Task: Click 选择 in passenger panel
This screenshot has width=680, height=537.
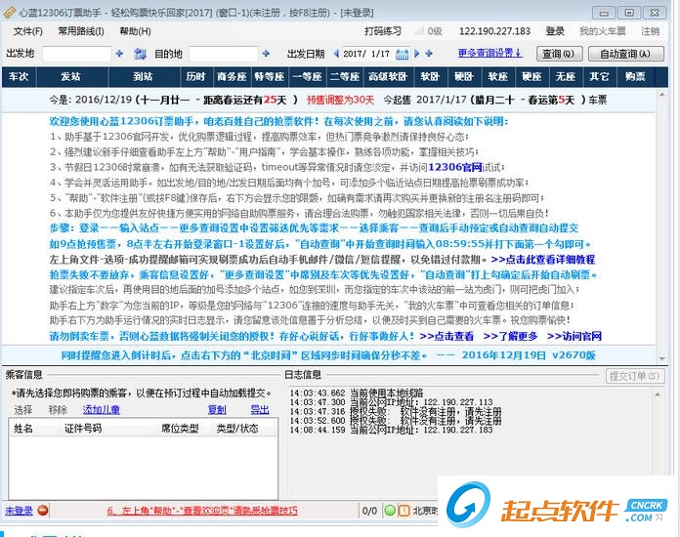Action: click(23, 410)
